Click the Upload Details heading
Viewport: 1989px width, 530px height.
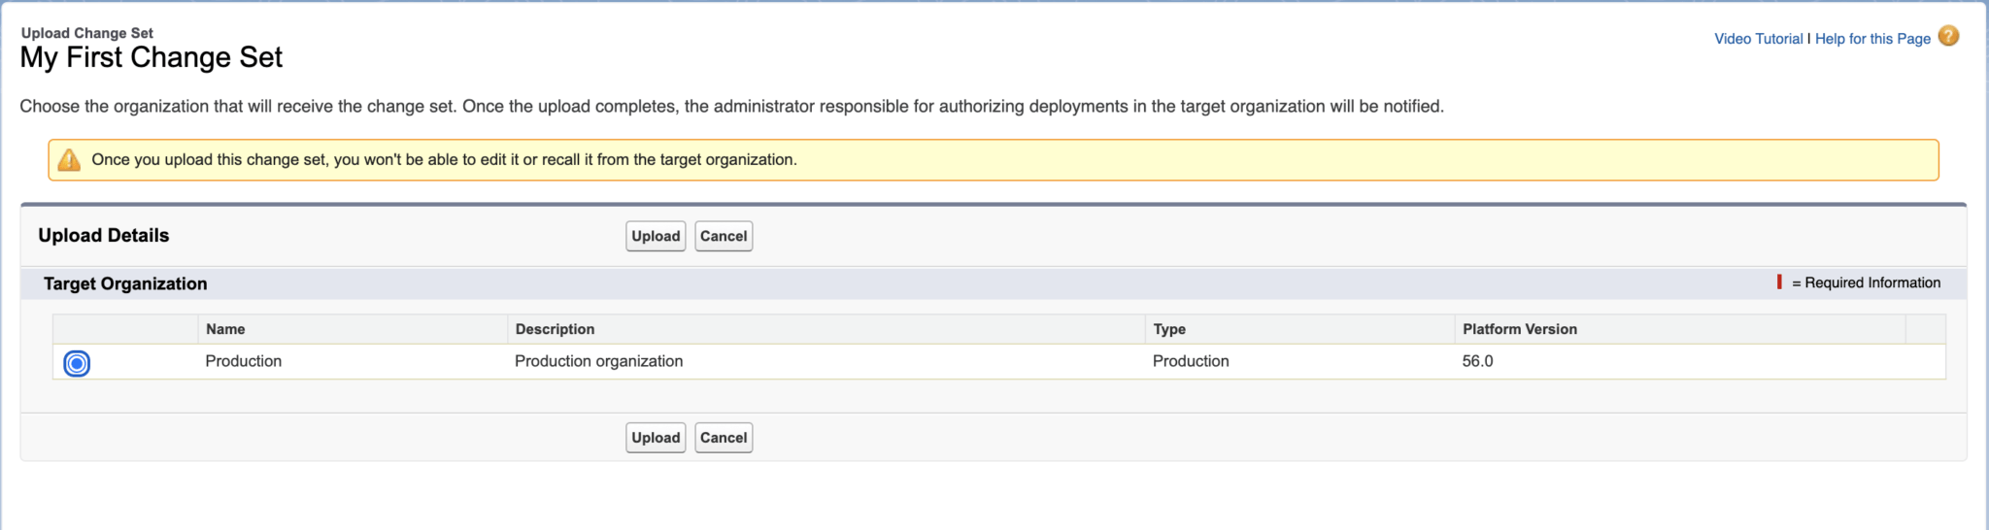point(104,235)
